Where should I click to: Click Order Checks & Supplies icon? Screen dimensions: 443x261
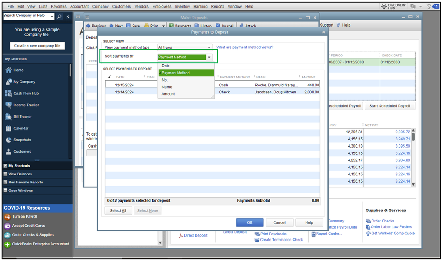click(x=8, y=235)
